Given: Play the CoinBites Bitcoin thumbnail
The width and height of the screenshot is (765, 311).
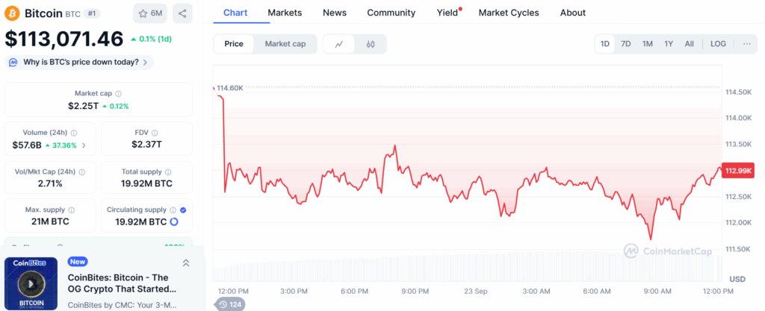Looking at the screenshot, I should click(x=31, y=283).
